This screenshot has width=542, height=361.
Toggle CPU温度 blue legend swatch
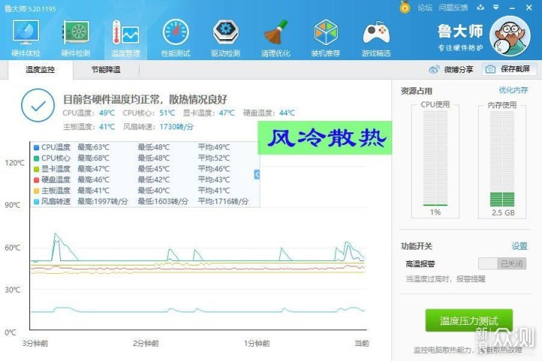[36, 147]
